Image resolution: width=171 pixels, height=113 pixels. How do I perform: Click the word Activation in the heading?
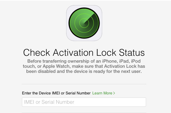pyautogui.click(x=73, y=53)
